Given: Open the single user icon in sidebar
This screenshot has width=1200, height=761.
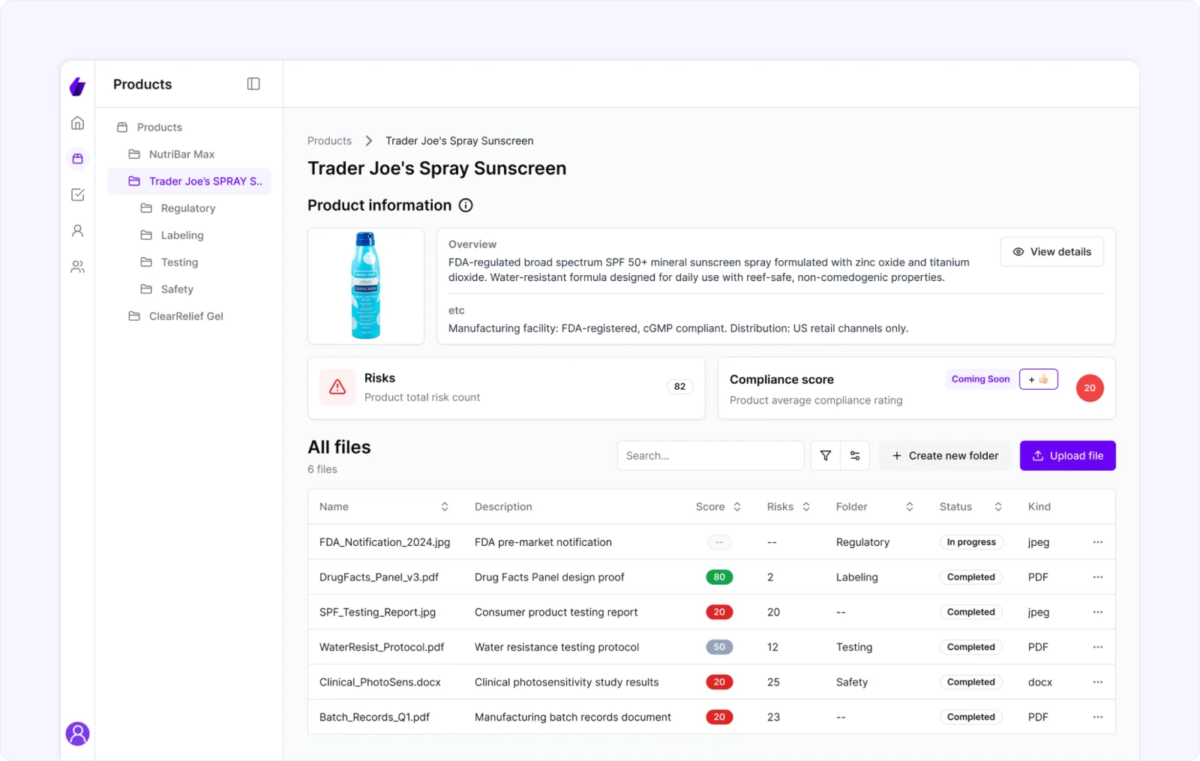Looking at the screenshot, I should (x=77, y=230).
